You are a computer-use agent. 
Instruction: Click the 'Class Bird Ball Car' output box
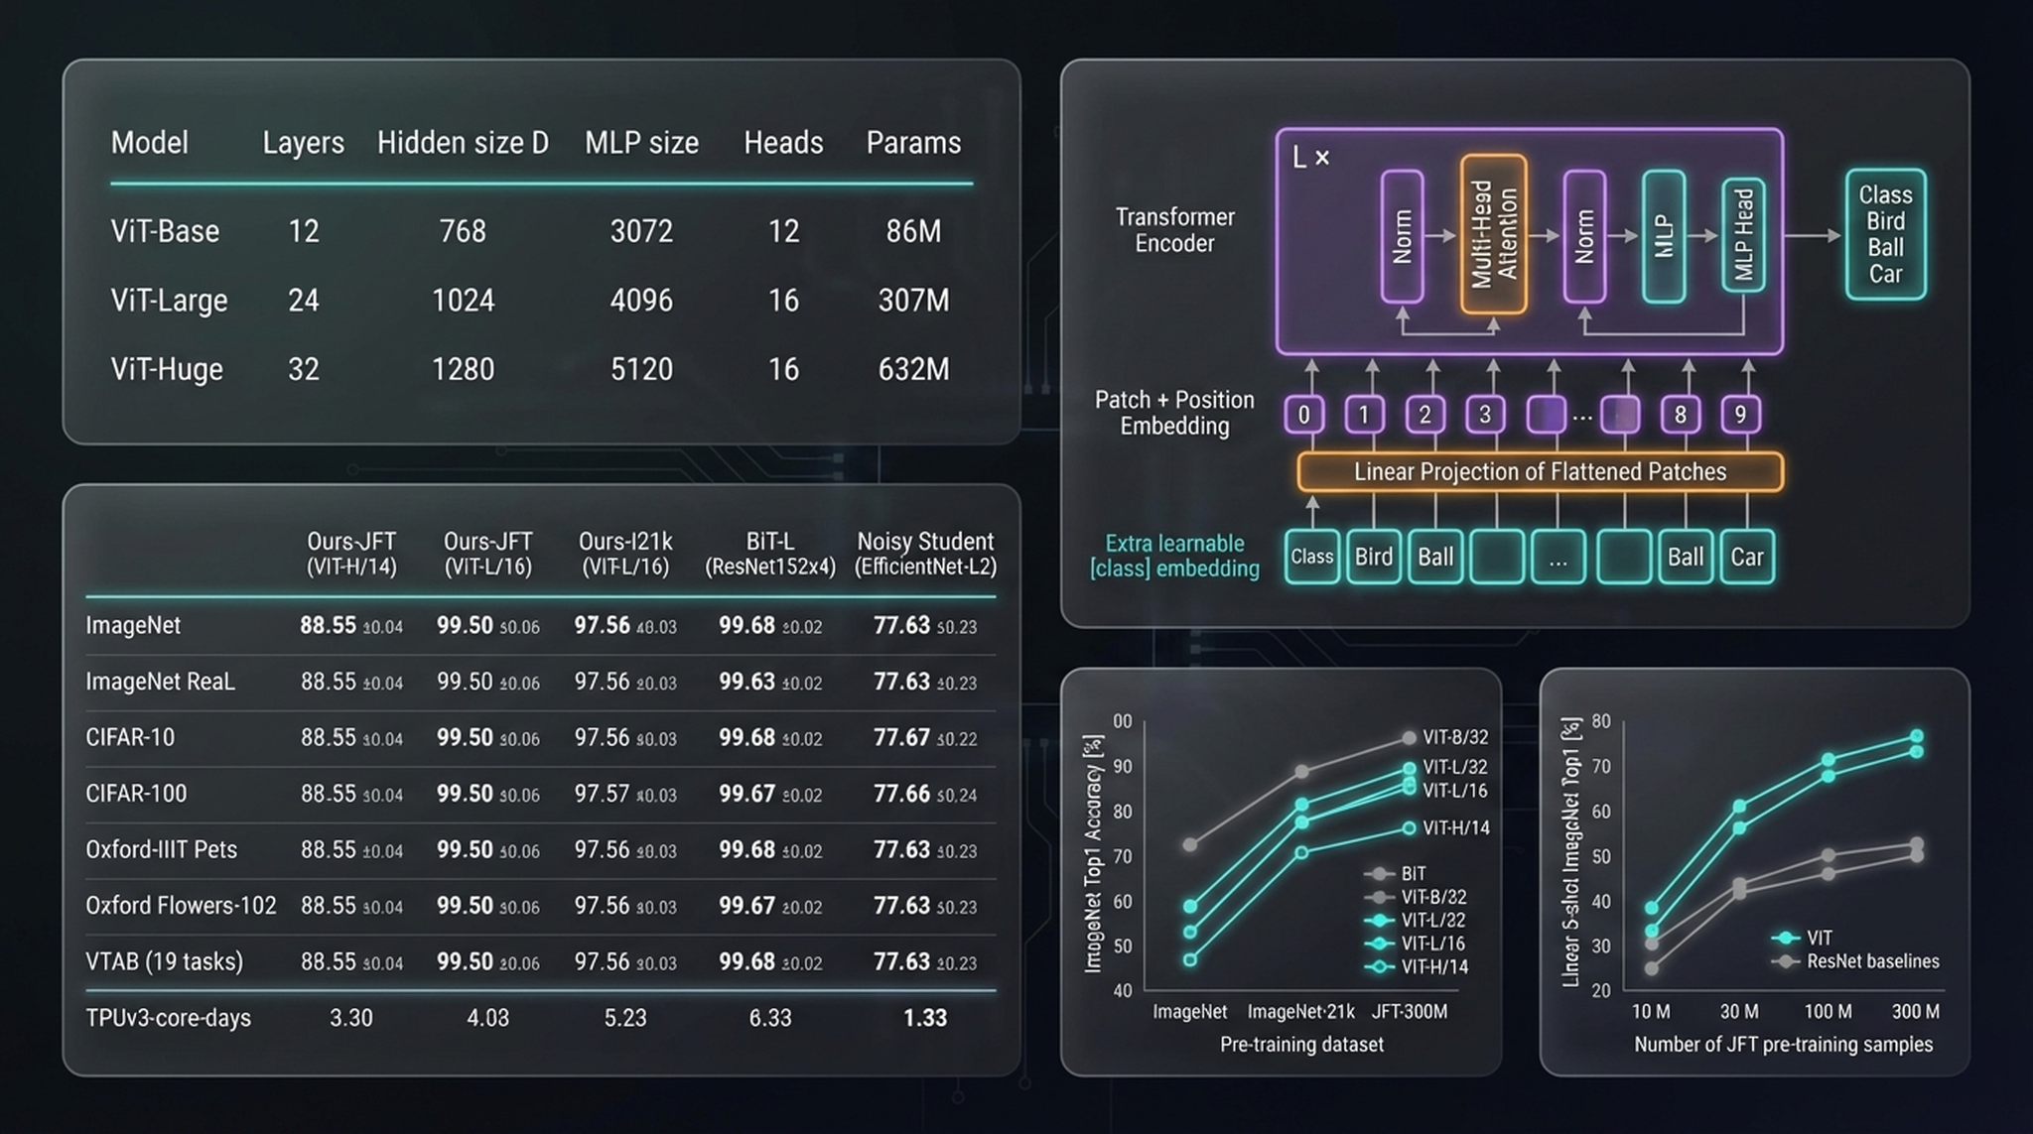1885,234
